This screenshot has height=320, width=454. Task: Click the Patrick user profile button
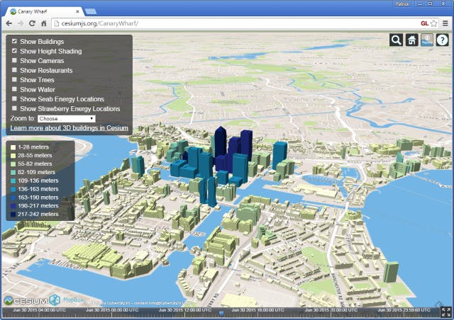[x=402, y=4]
